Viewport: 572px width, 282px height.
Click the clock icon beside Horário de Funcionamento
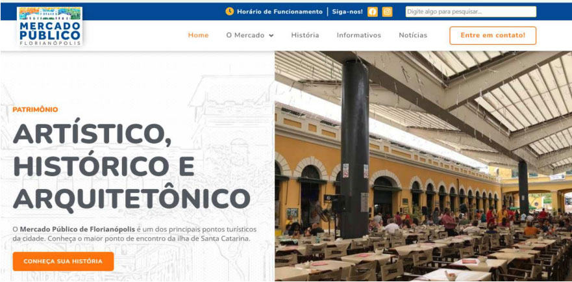tap(229, 11)
